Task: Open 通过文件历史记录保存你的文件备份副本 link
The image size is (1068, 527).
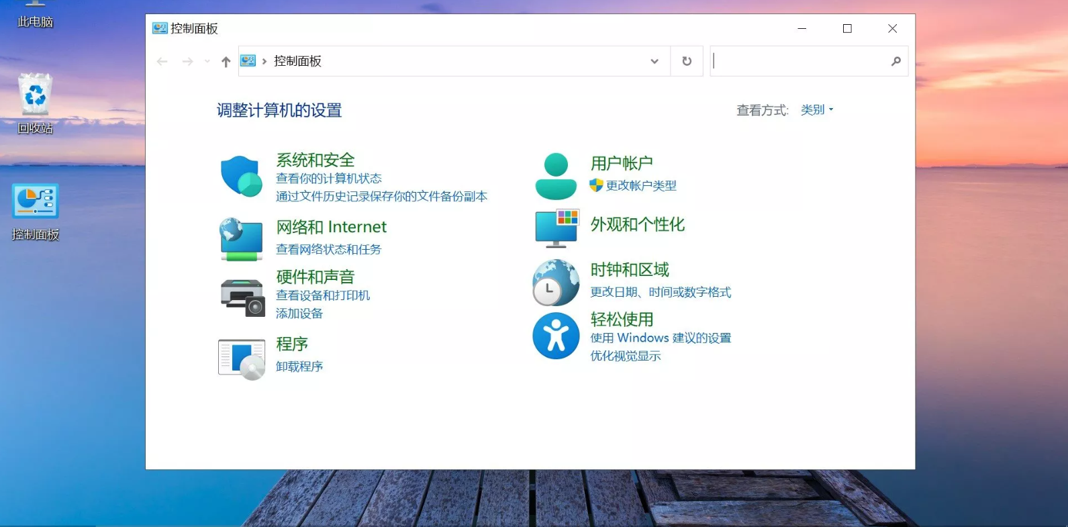Action: 382,196
